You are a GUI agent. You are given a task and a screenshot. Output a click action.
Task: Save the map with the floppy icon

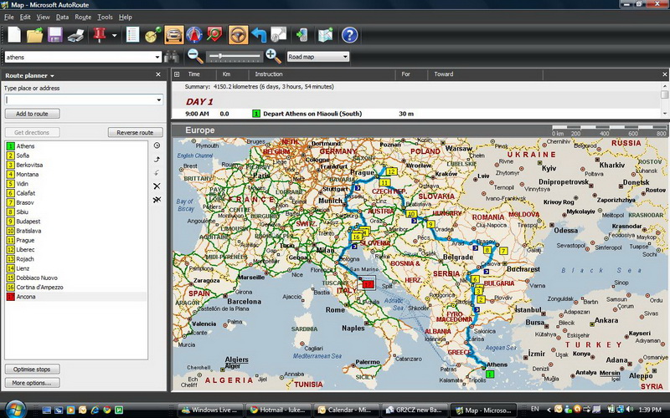[x=54, y=35]
